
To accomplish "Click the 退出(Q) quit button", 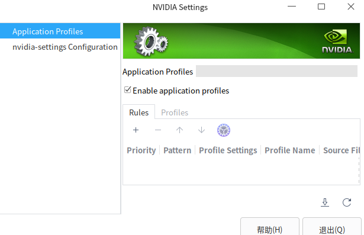I will click(x=332, y=227).
